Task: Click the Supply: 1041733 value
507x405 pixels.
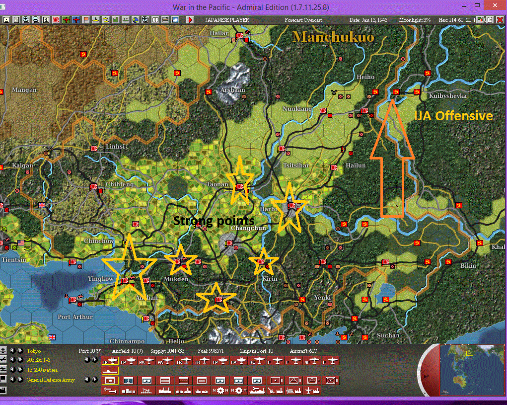Action: pyautogui.click(x=167, y=351)
